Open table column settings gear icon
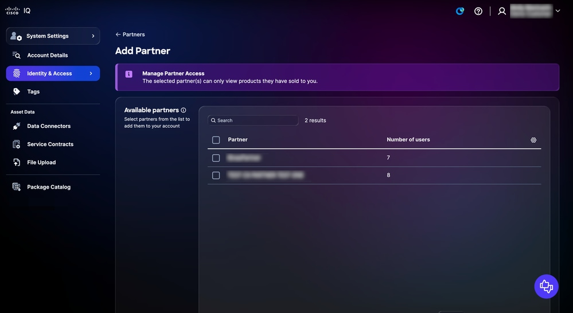Image resolution: width=573 pixels, height=313 pixels. (533, 140)
